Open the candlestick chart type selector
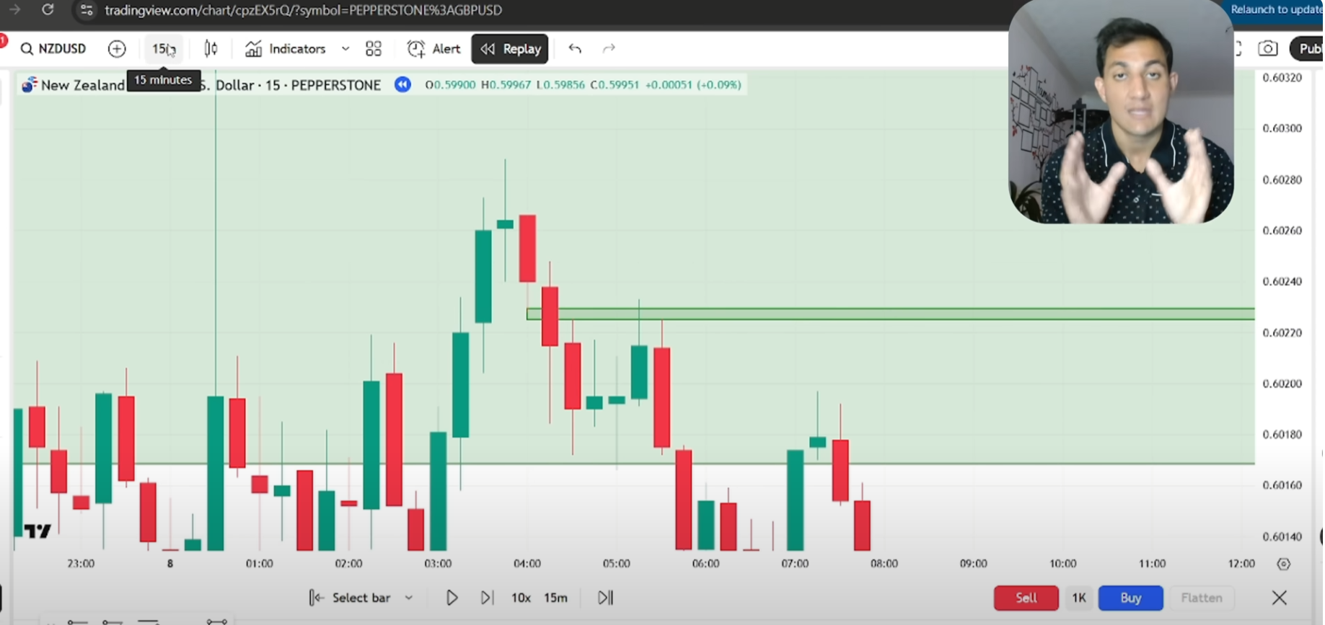The width and height of the screenshot is (1325, 625). tap(211, 49)
